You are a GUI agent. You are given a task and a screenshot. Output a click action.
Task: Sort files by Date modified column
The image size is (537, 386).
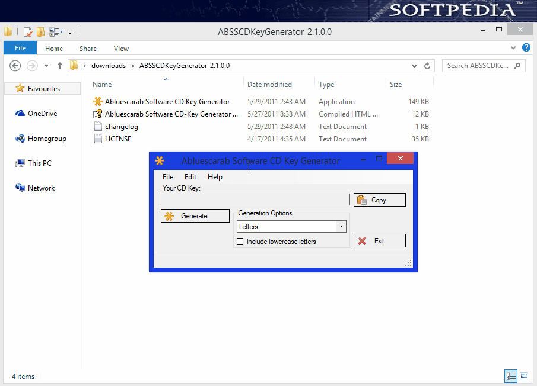[269, 85]
